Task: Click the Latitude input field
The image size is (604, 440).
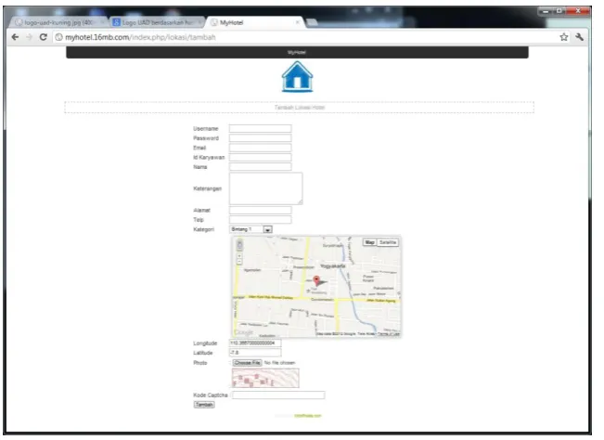Action: tap(255, 353)
